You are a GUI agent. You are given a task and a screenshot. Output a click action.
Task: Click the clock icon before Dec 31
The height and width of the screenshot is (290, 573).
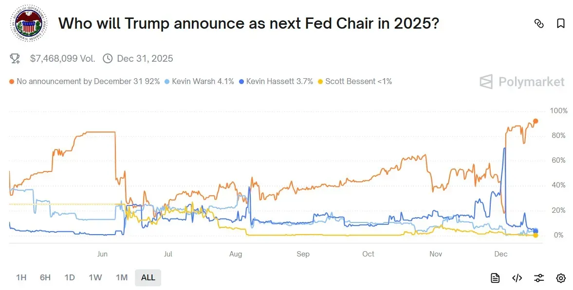(x=107, y=58)
